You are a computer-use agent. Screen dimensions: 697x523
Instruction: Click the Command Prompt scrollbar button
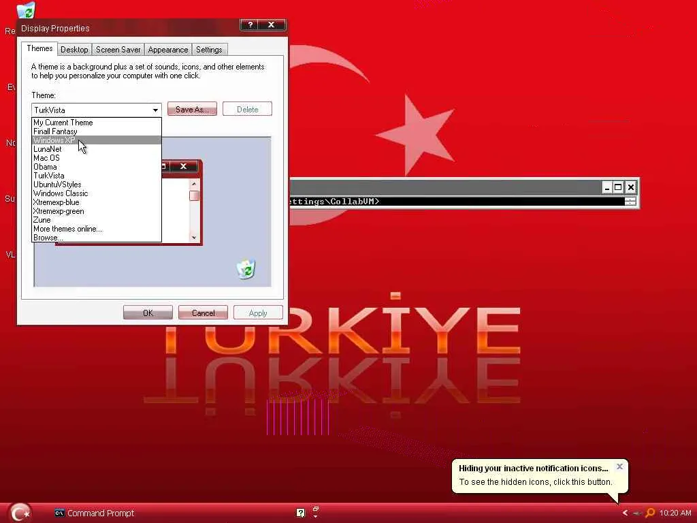[x=630, y=202]
